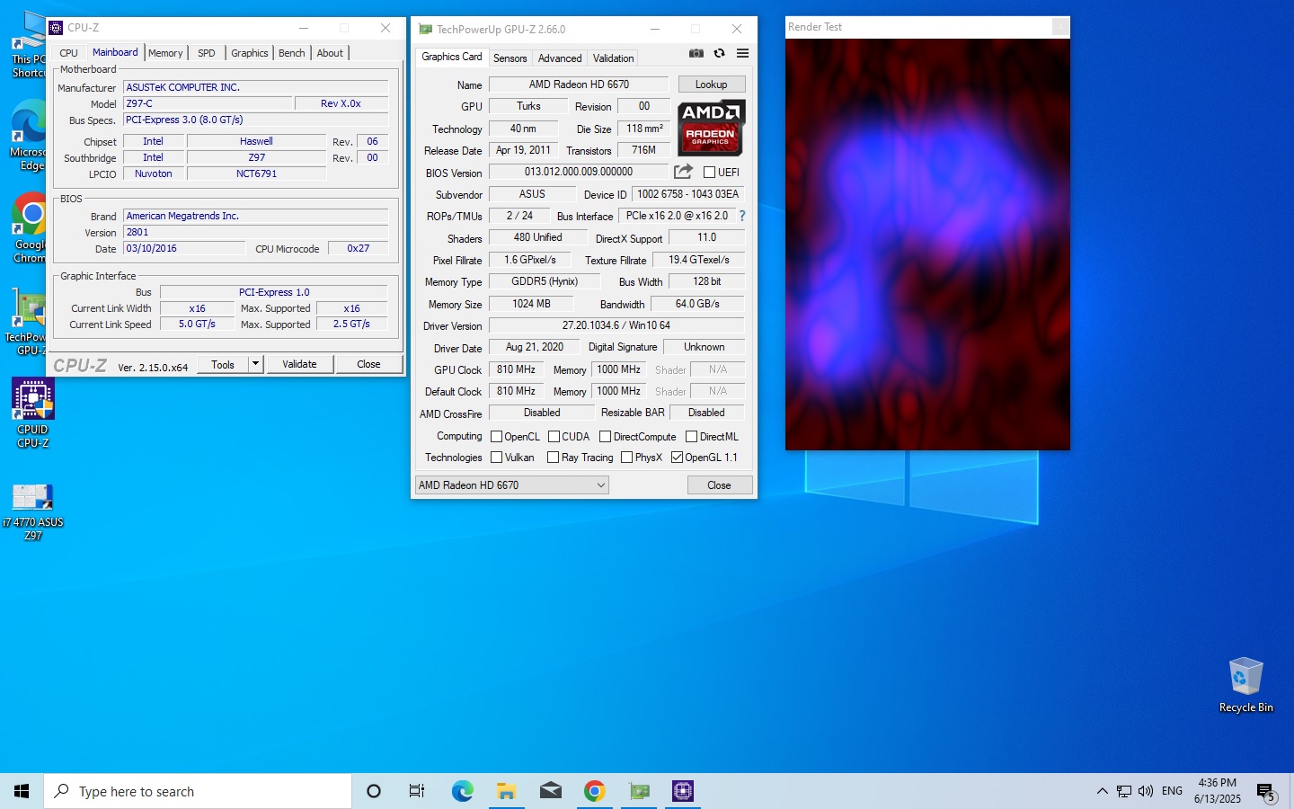Show hidden system tray icons
1294x809 pixels.
coord(1102,791)
